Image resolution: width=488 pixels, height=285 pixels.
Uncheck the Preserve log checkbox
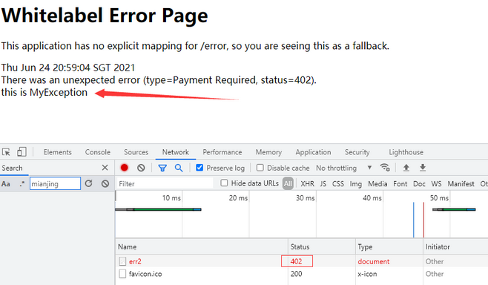pos(200,168)
